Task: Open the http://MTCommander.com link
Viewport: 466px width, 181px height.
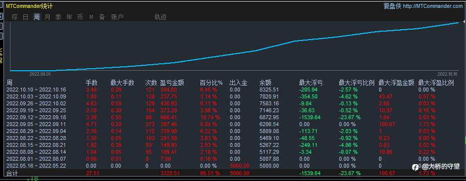Action: 433,6
